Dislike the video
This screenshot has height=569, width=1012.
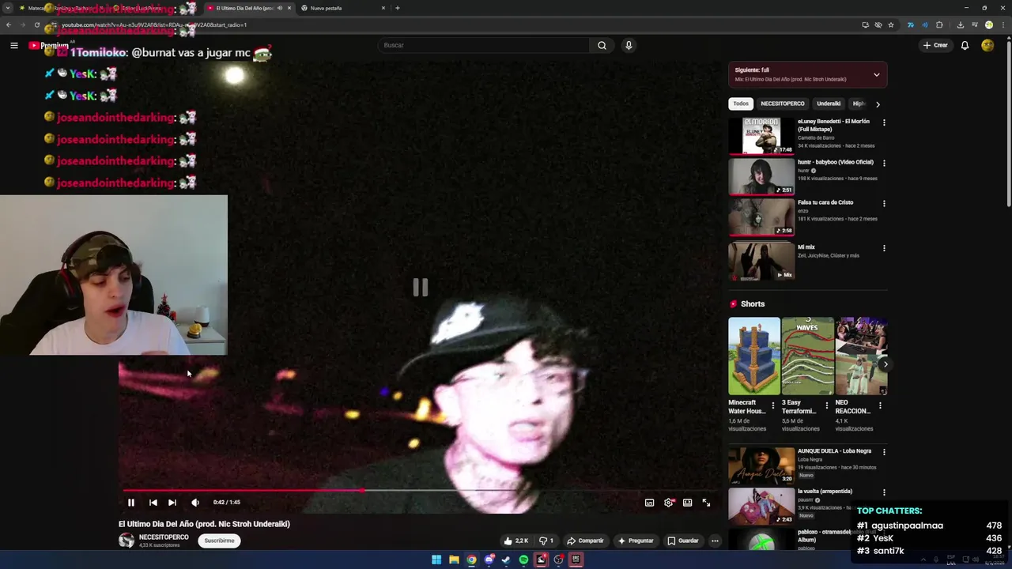click(546, 541)
